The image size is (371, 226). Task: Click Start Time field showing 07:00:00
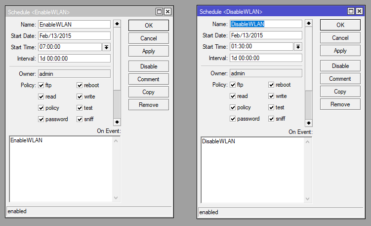[x=70, y=47]
